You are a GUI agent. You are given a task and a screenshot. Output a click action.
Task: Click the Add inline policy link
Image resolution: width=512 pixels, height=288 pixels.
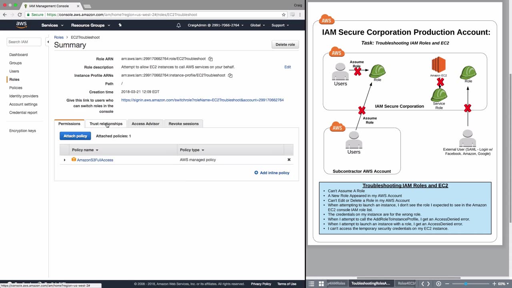click(x=274, y=173)
